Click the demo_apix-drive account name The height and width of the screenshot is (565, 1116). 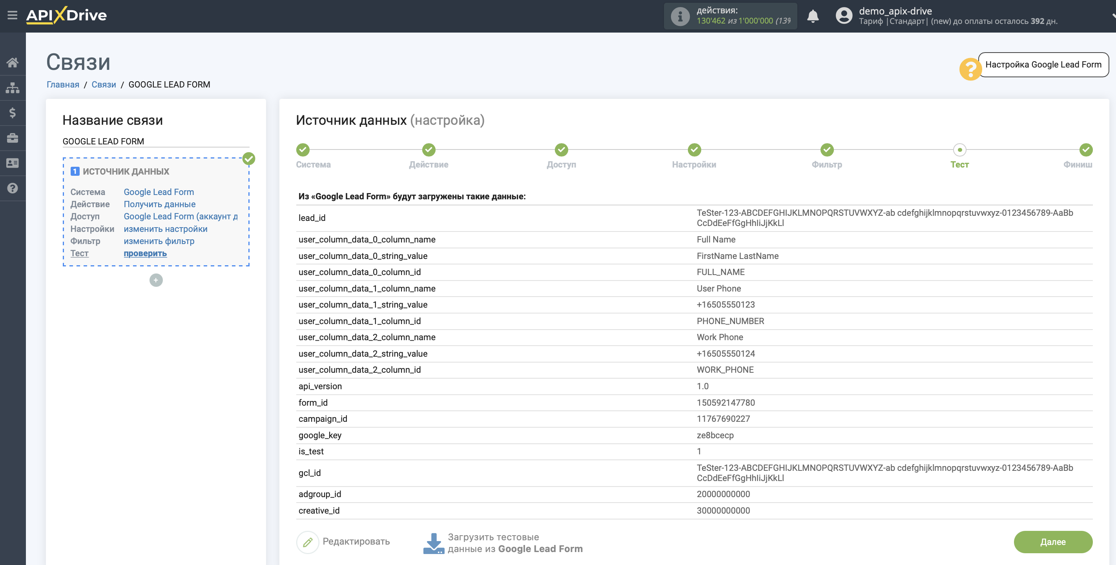coord(895,11)
